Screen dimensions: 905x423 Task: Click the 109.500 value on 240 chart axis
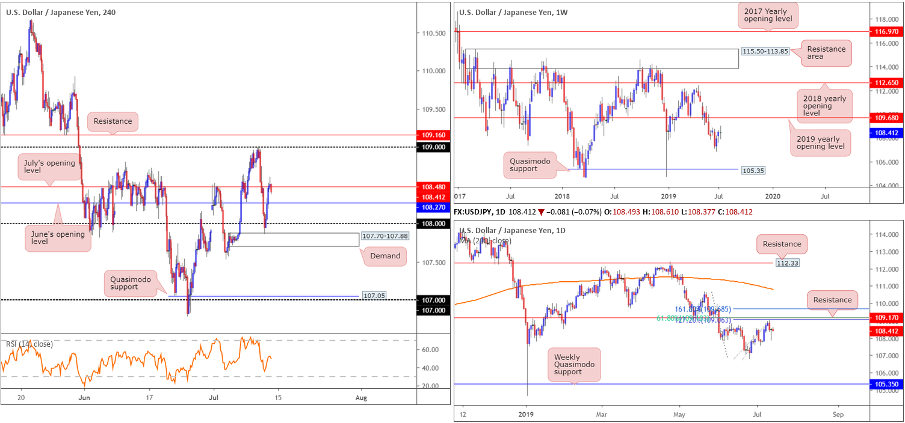(433, 109)
